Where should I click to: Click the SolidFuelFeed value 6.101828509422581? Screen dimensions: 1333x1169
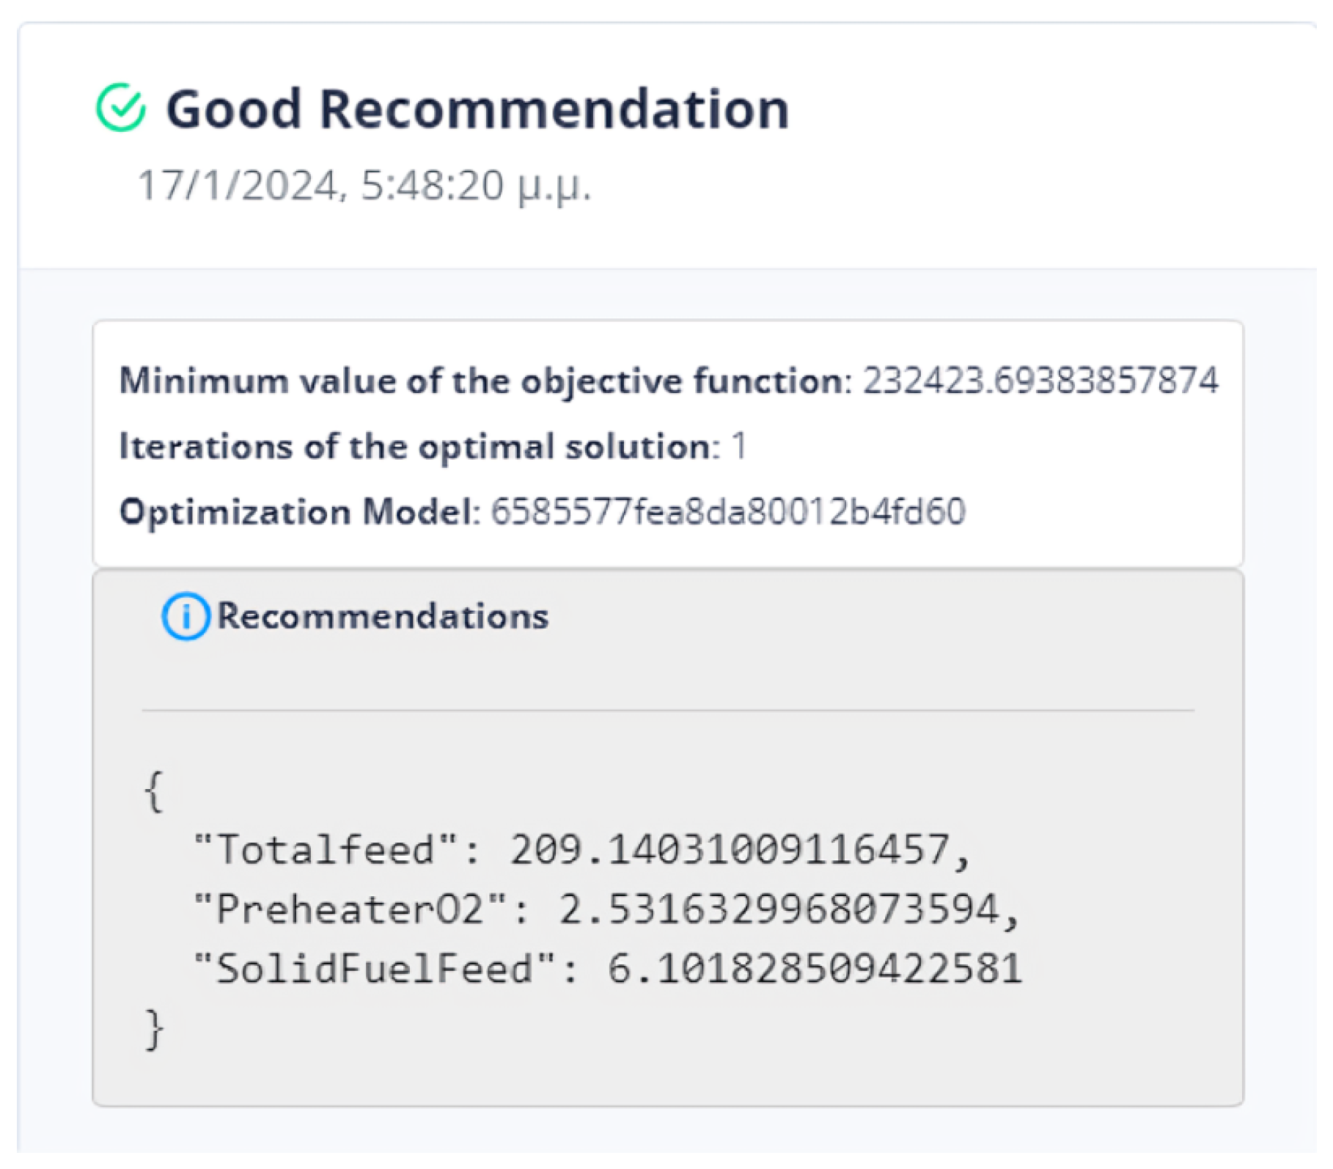point(815,969)
